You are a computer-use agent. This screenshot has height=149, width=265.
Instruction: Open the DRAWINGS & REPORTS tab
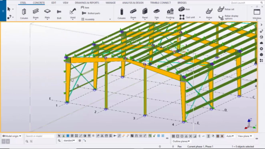(87, 3)
